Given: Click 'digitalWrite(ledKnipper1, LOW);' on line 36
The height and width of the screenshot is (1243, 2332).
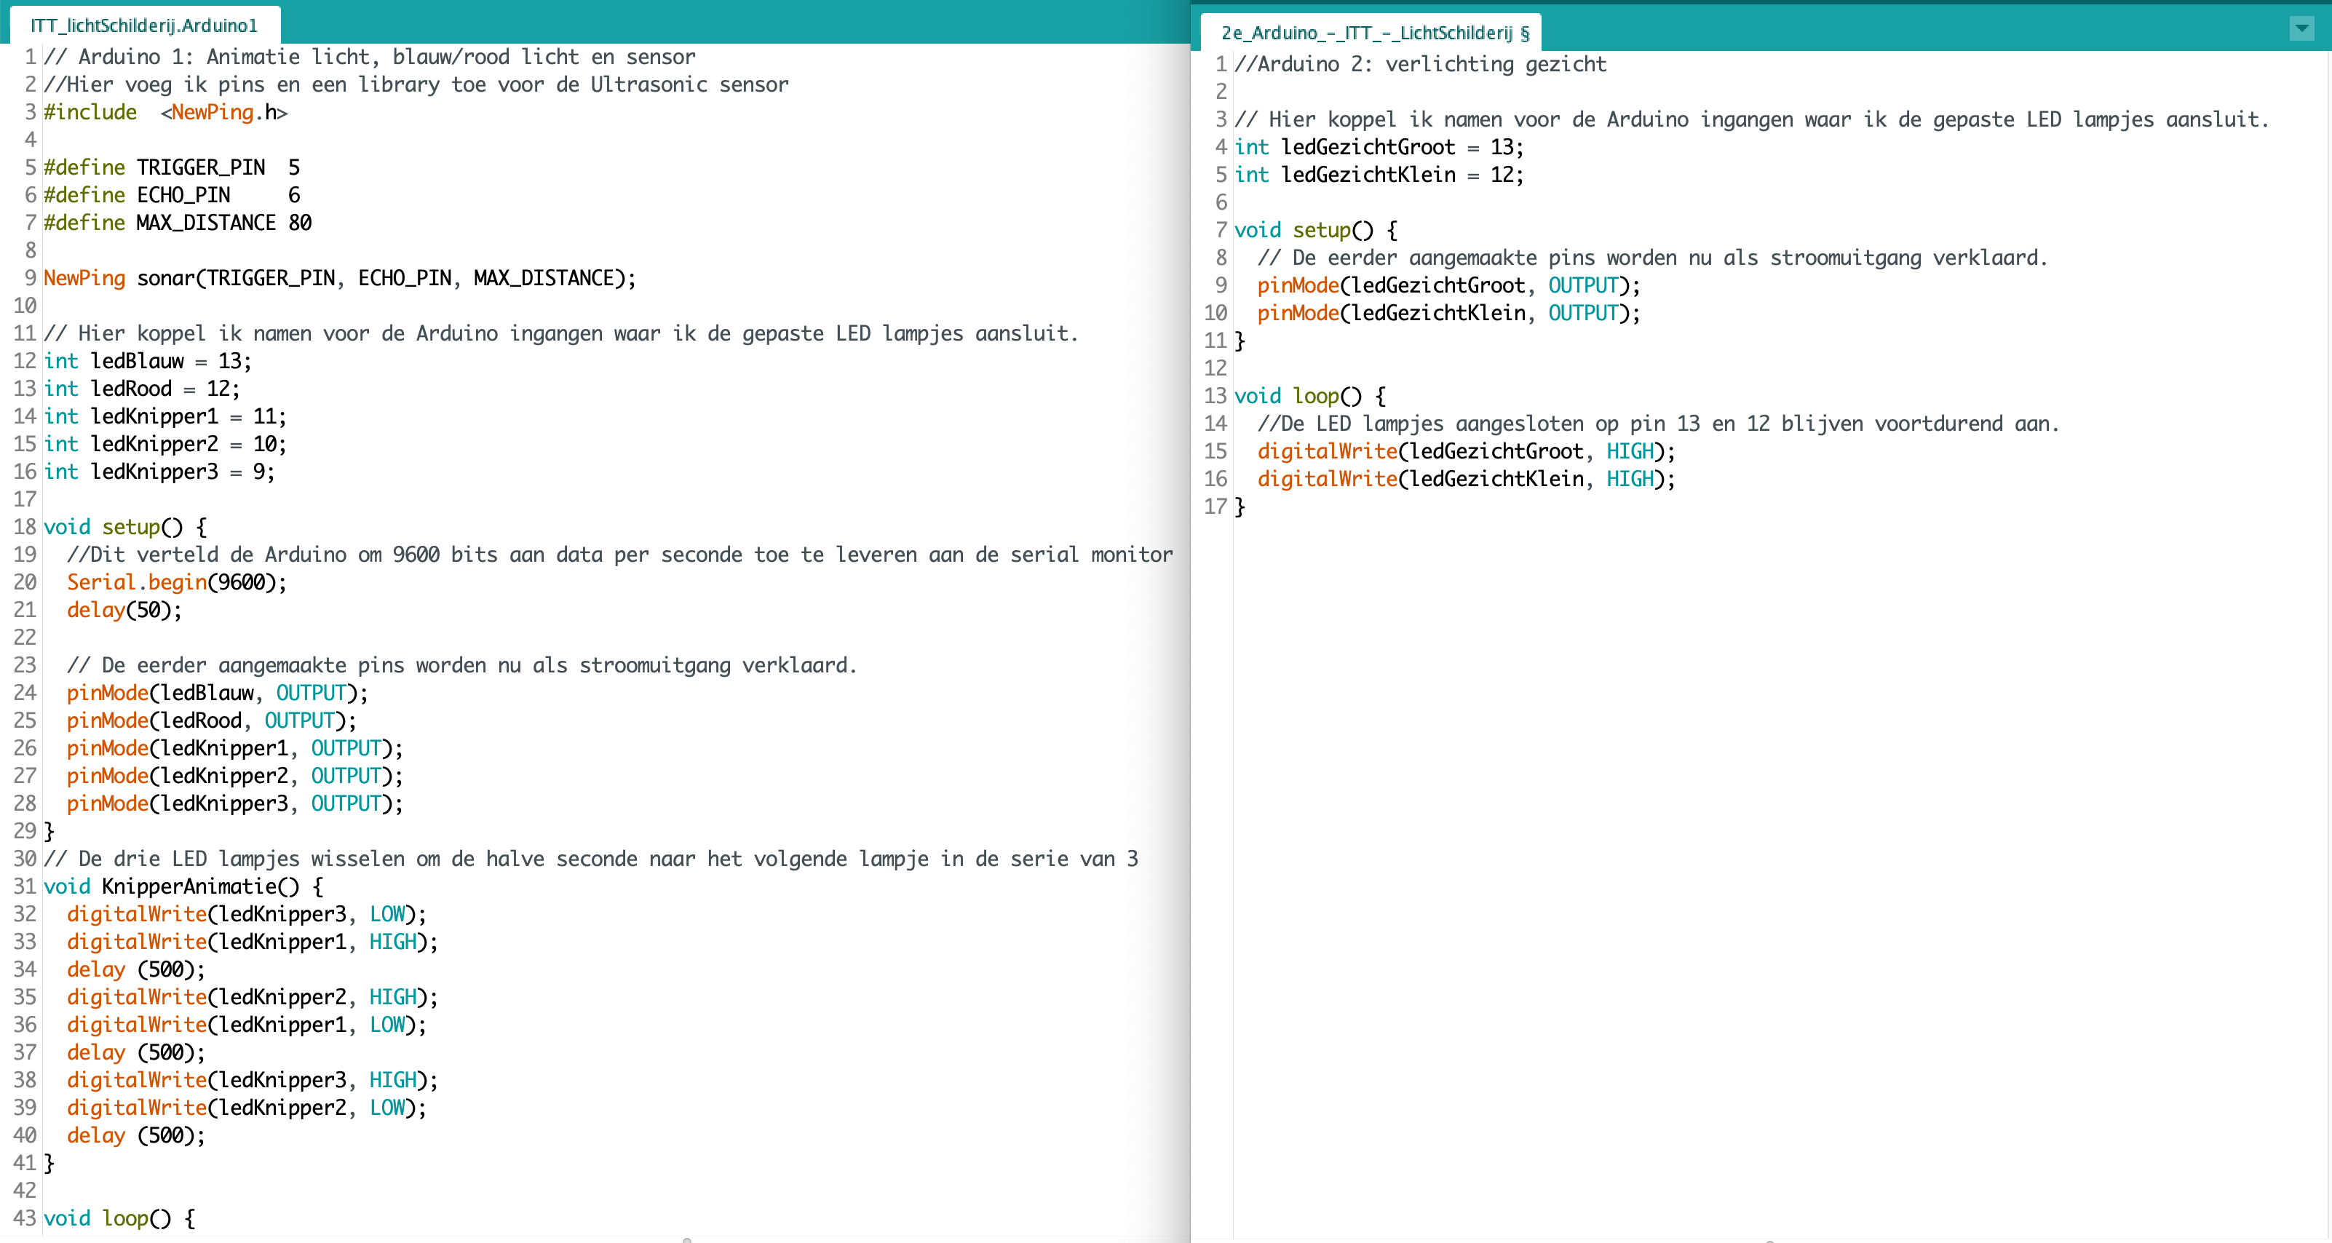Looking at the screenshot, I should click(x=246, y=1025).
